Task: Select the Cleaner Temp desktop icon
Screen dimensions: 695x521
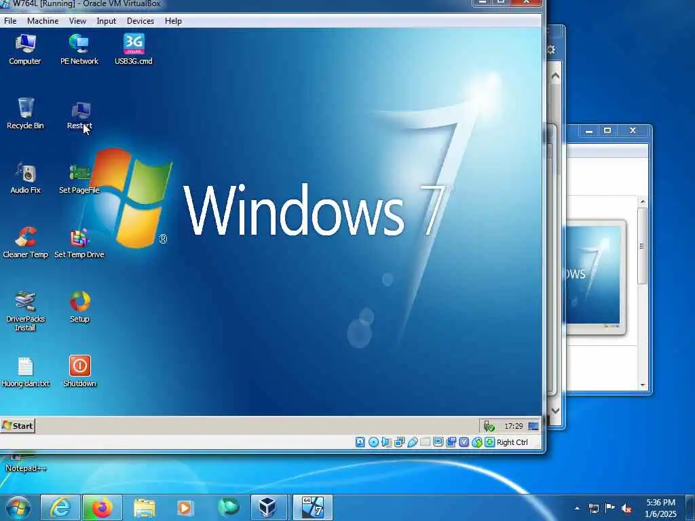Action: (x=25, y=243)
